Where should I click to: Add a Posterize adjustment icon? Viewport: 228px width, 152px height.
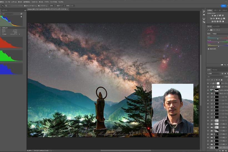tap(215, 21)
